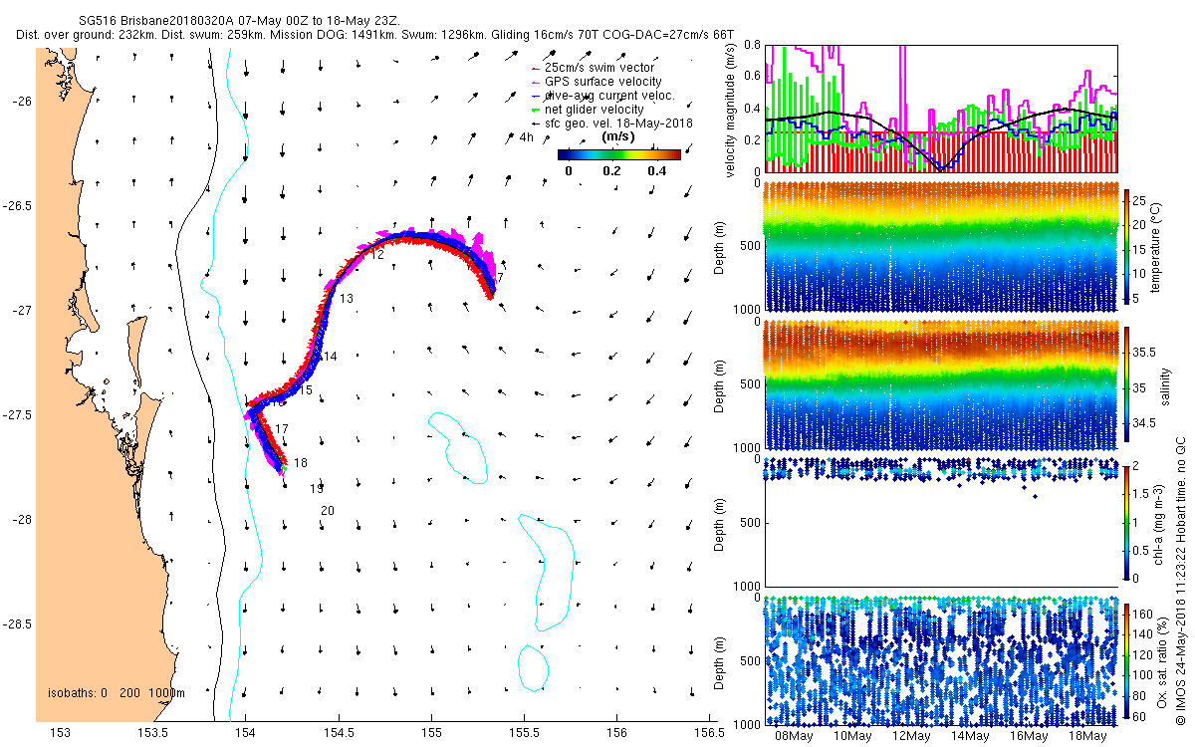Click the '0.8' tick on velocity magnitude axis
1195x747 pixels.
[x=752, y=46]
